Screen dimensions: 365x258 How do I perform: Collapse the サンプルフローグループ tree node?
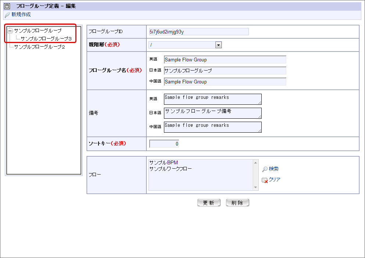click(x=10, y=31)
